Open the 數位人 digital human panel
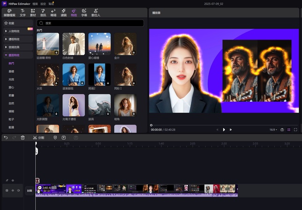 [96, 13]
